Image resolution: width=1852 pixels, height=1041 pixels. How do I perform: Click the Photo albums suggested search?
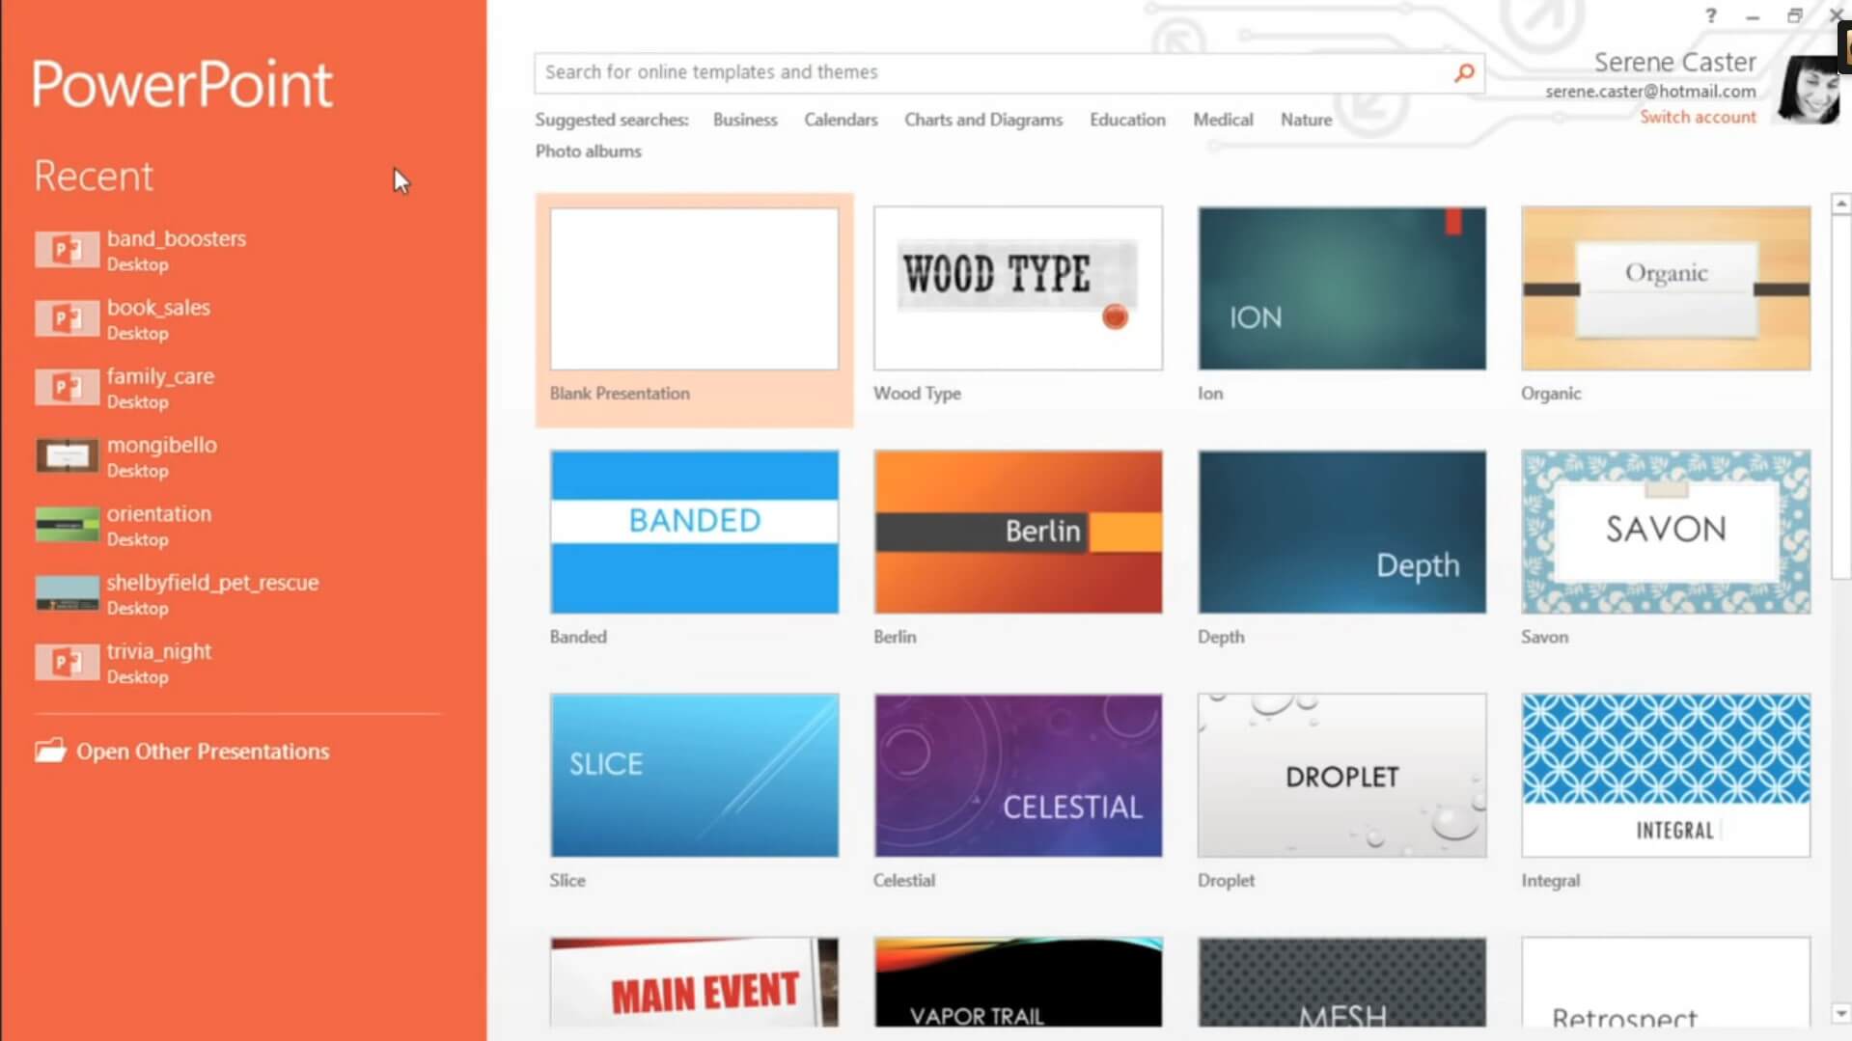[x=588, y=151]
